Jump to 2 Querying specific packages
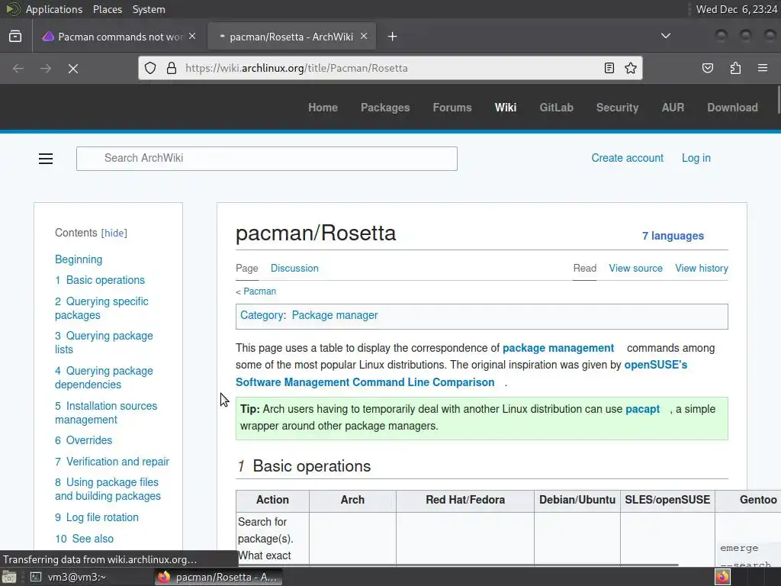 [101, 308]
